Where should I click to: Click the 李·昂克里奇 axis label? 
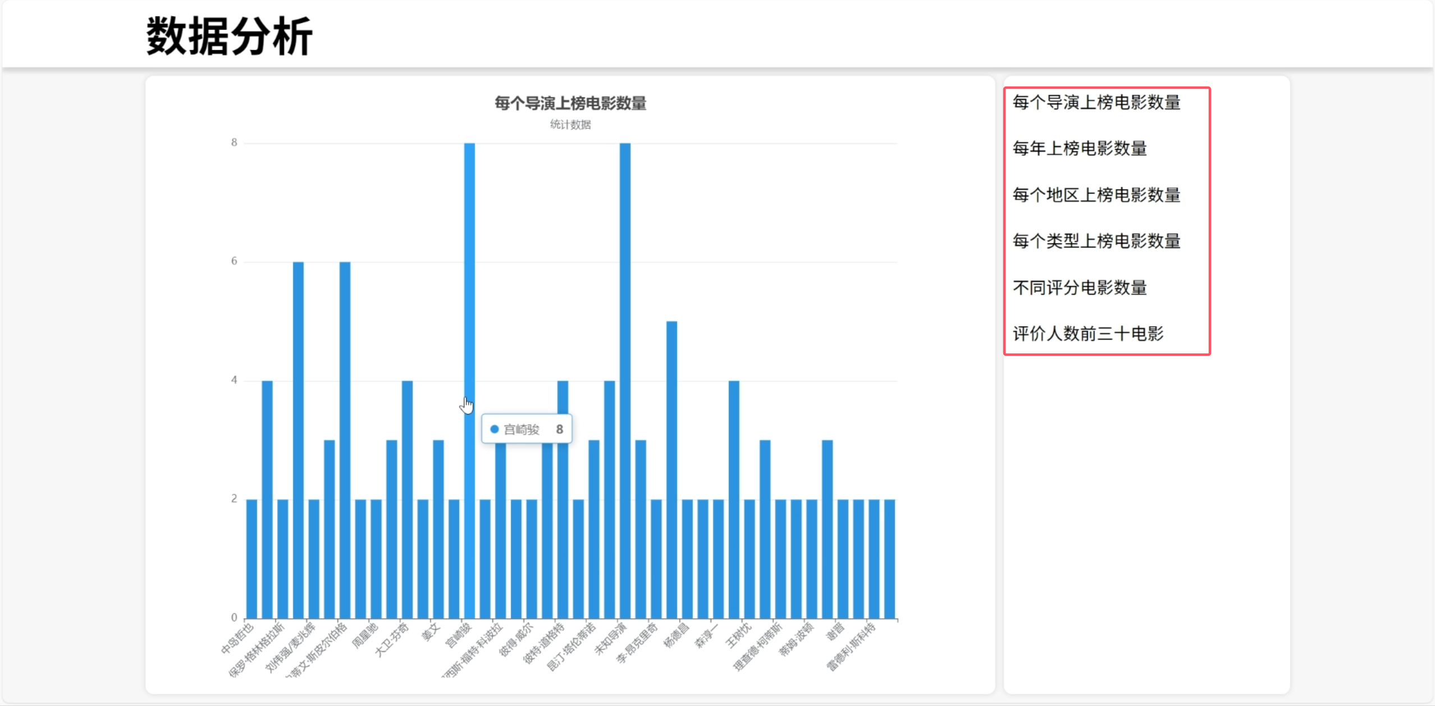click(636, 643)
